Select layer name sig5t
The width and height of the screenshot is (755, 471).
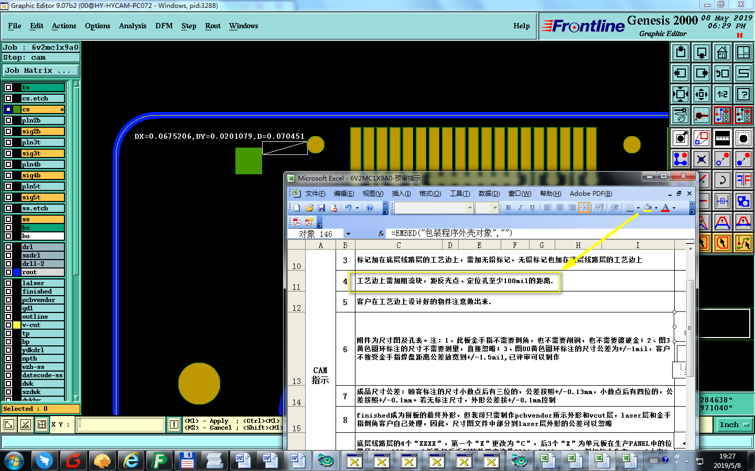pos(42,197)
